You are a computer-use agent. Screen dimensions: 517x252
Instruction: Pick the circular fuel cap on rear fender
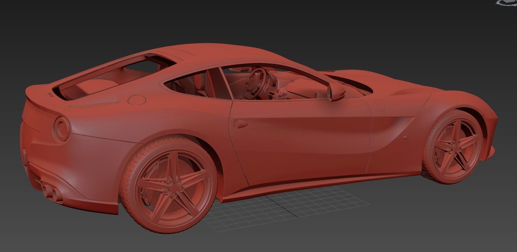tap(137, 100)
